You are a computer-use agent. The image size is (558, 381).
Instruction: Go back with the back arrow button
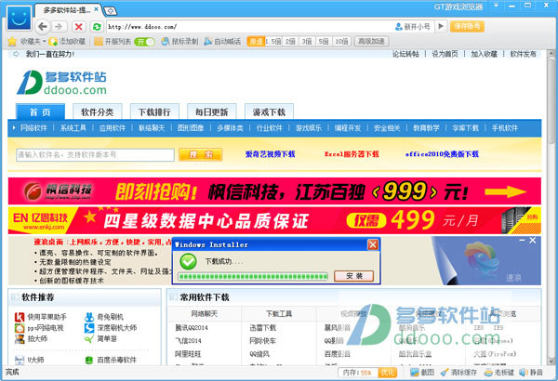click(43, 27)
